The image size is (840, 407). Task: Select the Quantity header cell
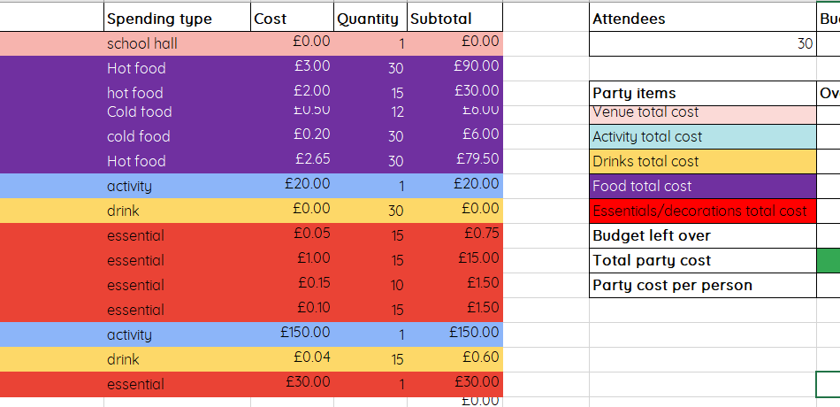pyautogui.click(x=370, y=19)
